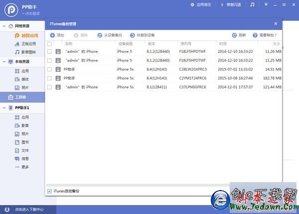The height and width of the screenshot is (214, 299).
Task: Click 恢复到设备 restore to device
Action: pyautogui.click(x=142, y=35)
